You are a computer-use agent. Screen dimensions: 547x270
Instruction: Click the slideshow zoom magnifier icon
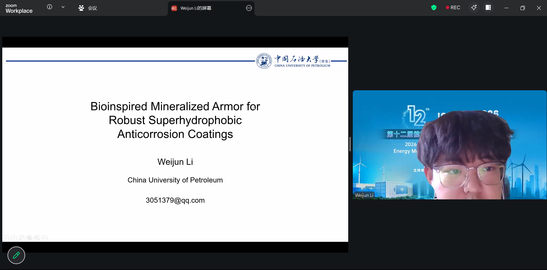point(37,238)
